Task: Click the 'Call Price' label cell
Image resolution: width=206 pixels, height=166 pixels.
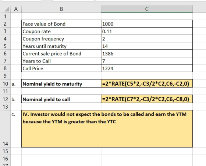Action: (61, 68)
